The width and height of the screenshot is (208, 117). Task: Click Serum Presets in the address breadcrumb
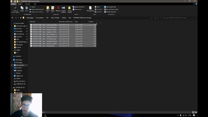(55, 18)
